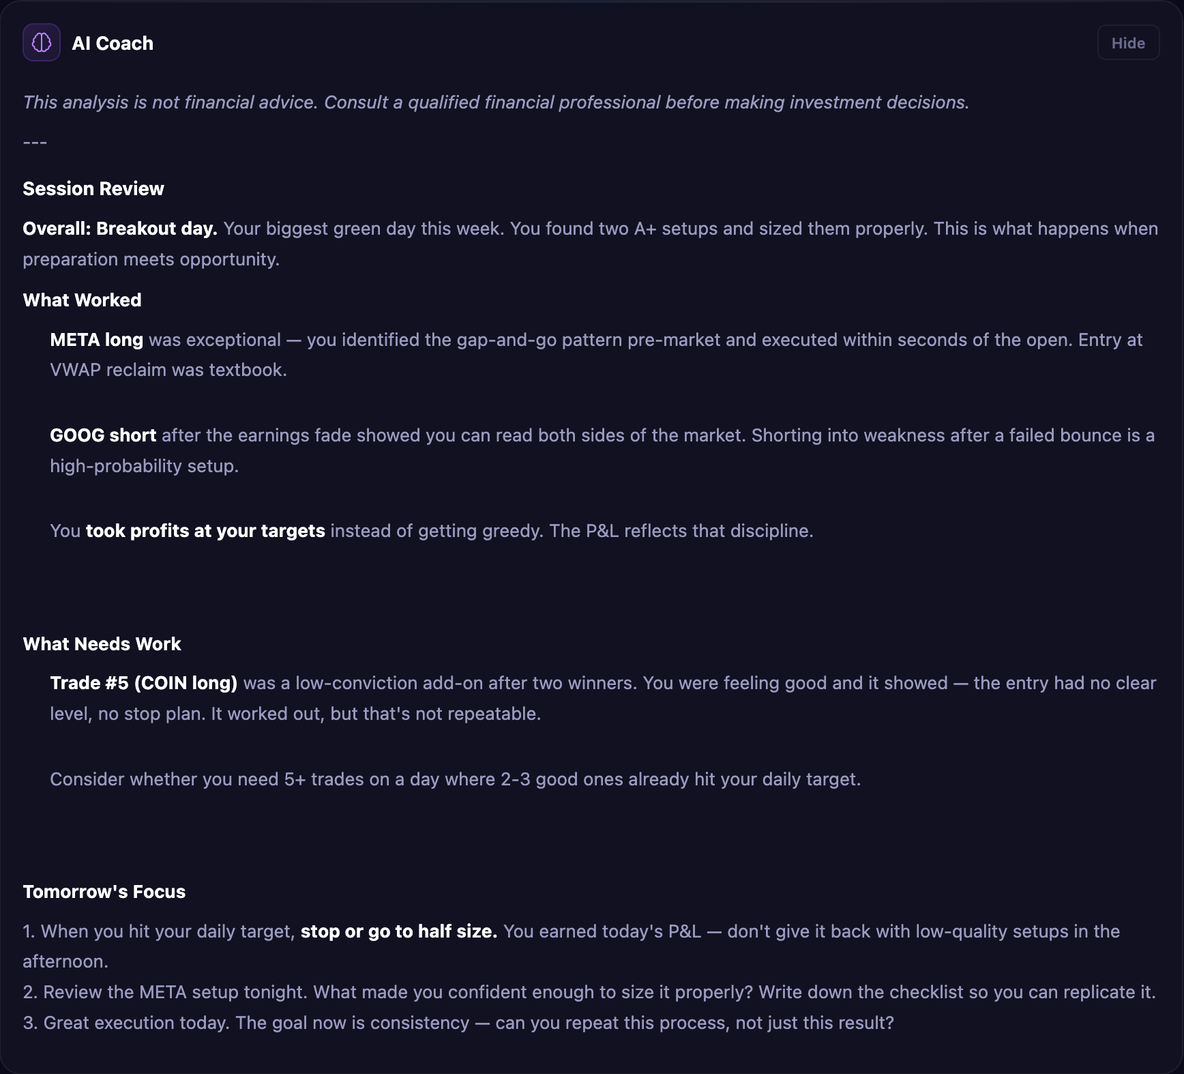The image size is (1184, 1074).
Task: Select the Session Review heading
Action: 93,188
